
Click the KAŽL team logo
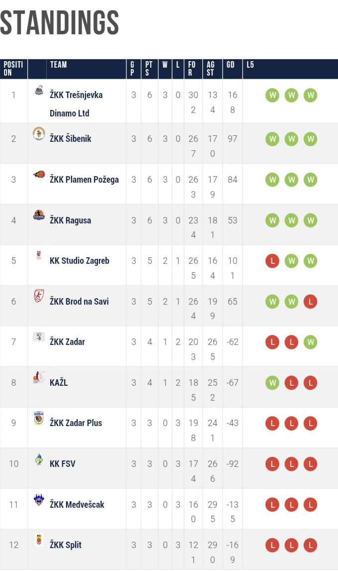click(x=39, y=378)
